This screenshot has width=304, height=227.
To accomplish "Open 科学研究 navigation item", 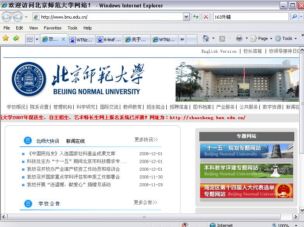I will pos(86,107).
